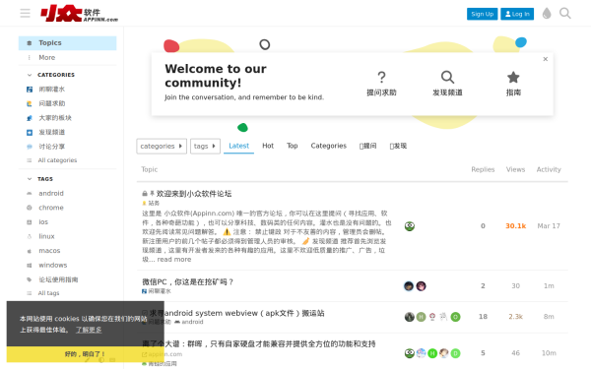Click the 发现频道 sidebar category icon
This screenshot has width=591, height=369.
[x=30, y=132]
